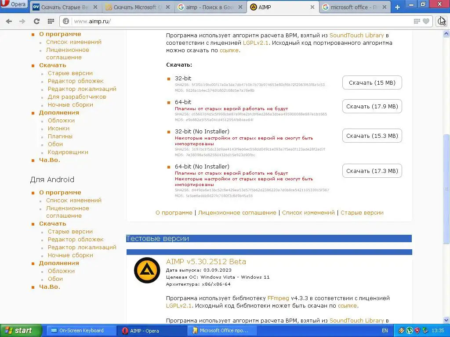Click the browser Back arrow

click(9, 21)
